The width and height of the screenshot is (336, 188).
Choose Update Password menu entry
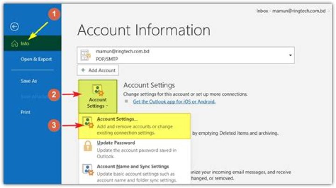tap(134, 150)
